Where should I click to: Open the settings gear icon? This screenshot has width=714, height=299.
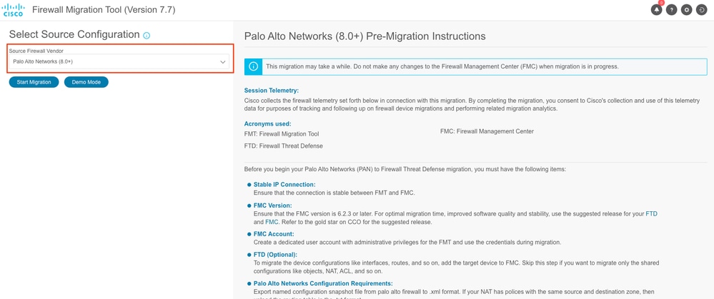686,10
